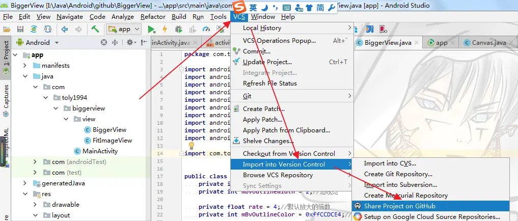Open the File menu
The image size is (518, 221).
(8, 17)
